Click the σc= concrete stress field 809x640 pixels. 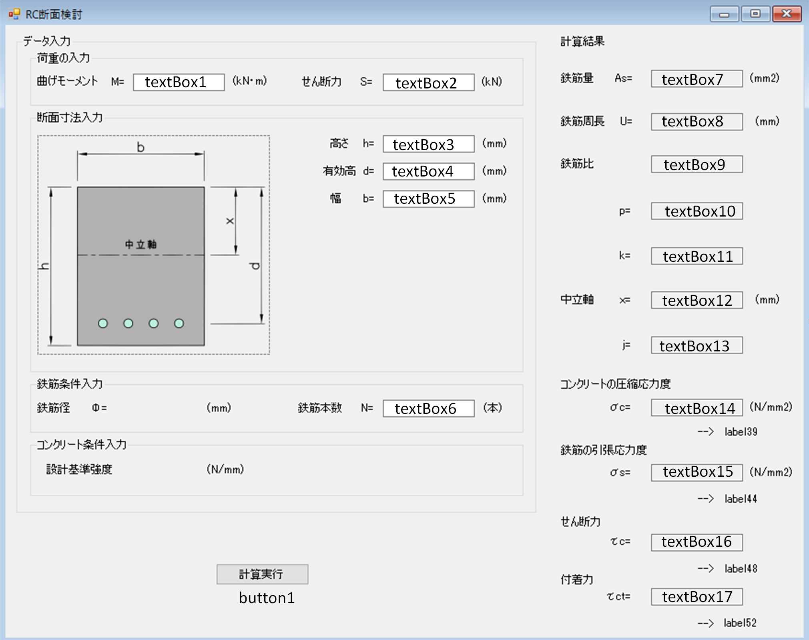697,407
